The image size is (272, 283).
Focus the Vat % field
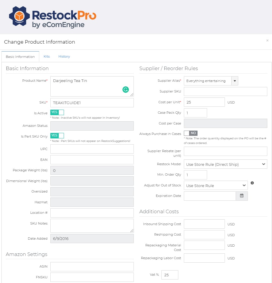coord(170,275)
